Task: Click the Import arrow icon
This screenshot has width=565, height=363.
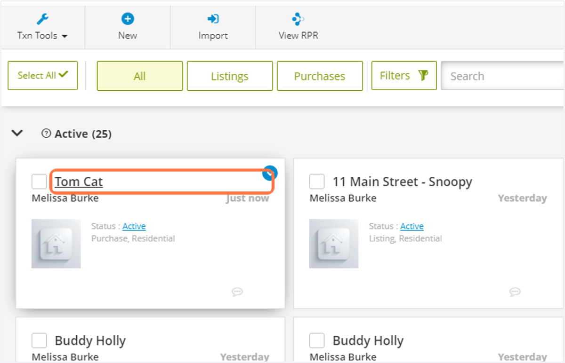Action: pyautogui.click(x=213, y=19)
